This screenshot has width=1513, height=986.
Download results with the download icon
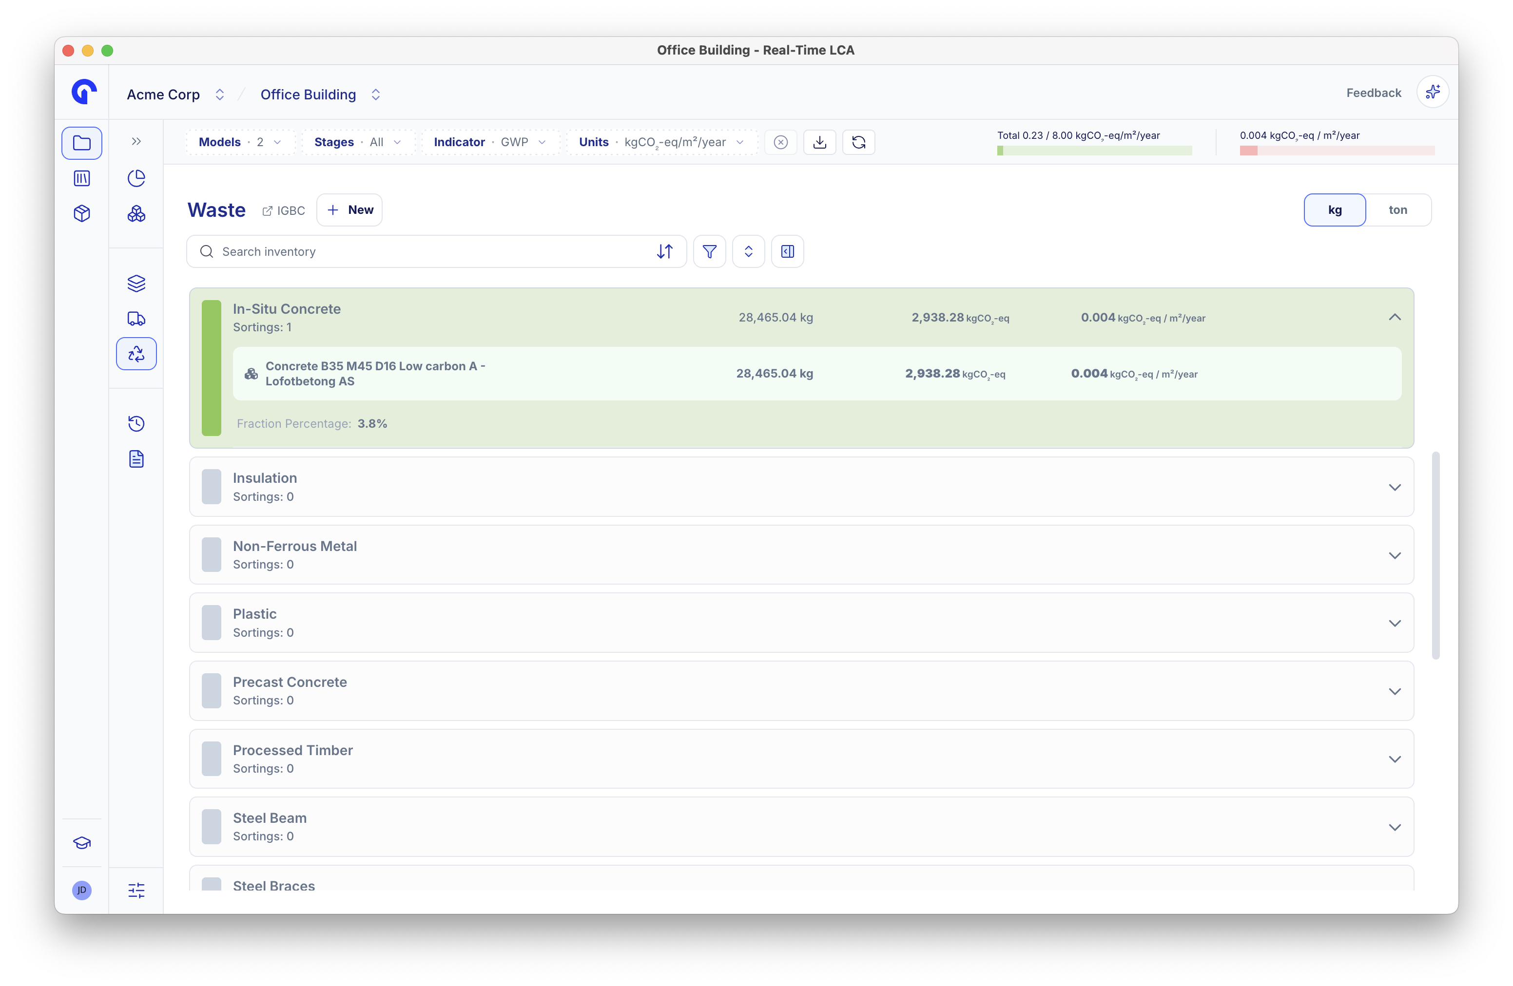pyautogui.click(x=819, y=142)
